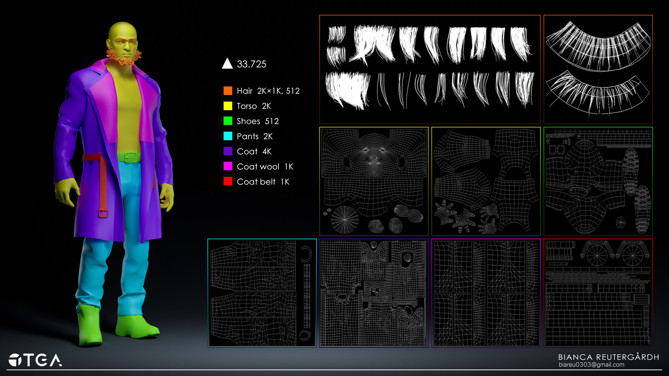Click the character's green belt buckle
Screen dimensions: 669x376
coord(130,158)
